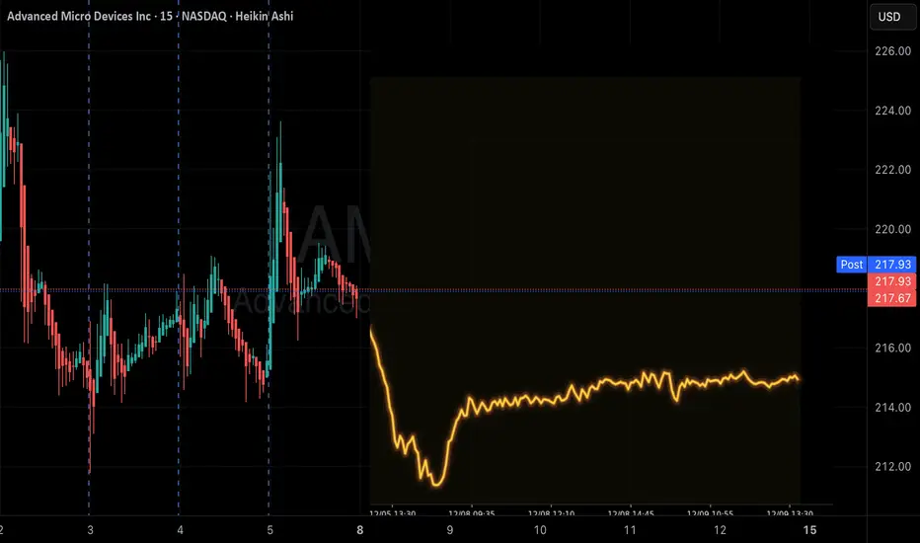
Task: Click the 222.00 price axis label
Action: [892, 170]
